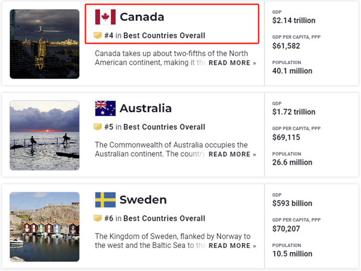Image resolution: width=361 pixels, height=271 pixels.
Task: Open the Australia country title link
Action: point(146,109)
